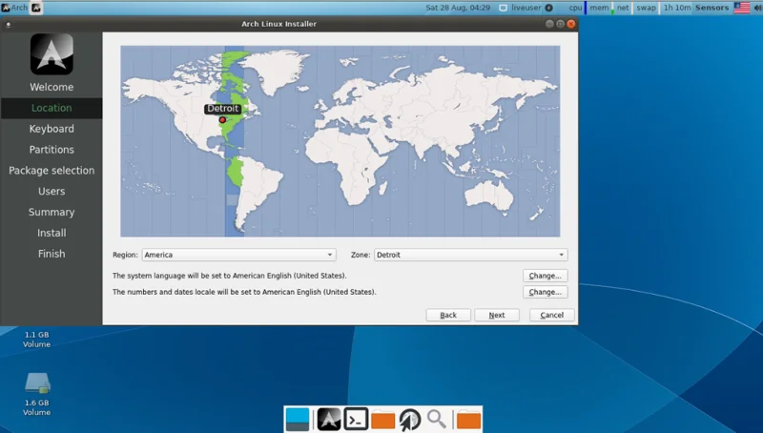Select the Finish step in sidebar
Screen dimensions: 763x433
click(x=52, y=254)
